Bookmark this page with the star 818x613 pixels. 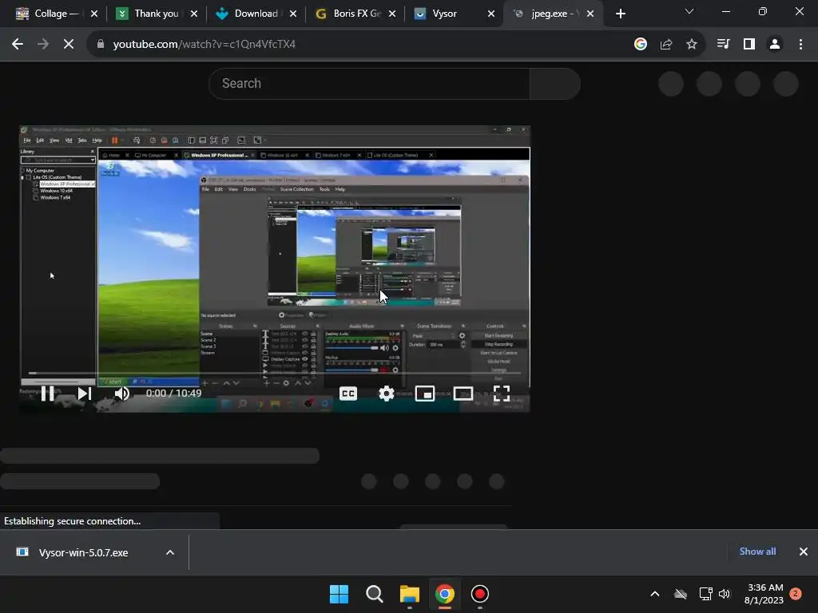(692, 45)
